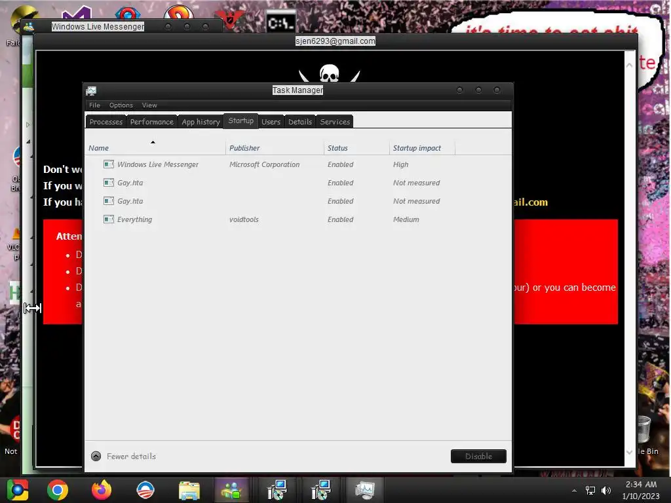
Task: Open File Explorer from the taskbar
Action: point(189,490)
